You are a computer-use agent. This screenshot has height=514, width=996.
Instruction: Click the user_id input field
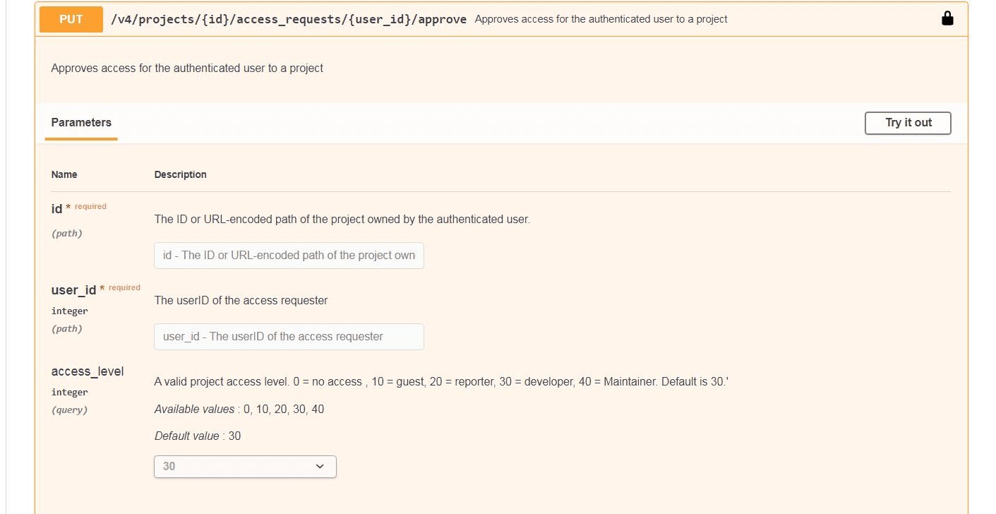288,337
